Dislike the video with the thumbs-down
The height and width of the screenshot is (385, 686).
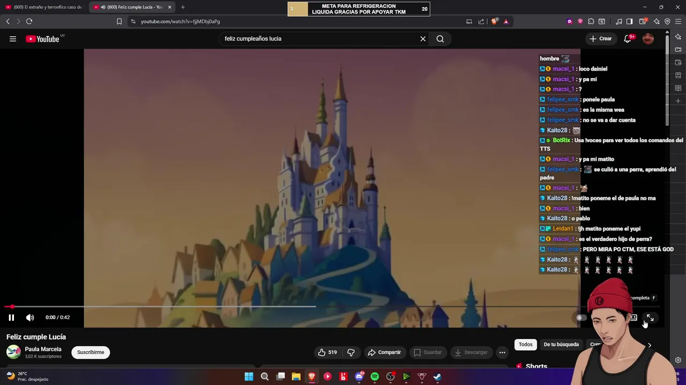(351, 352)
